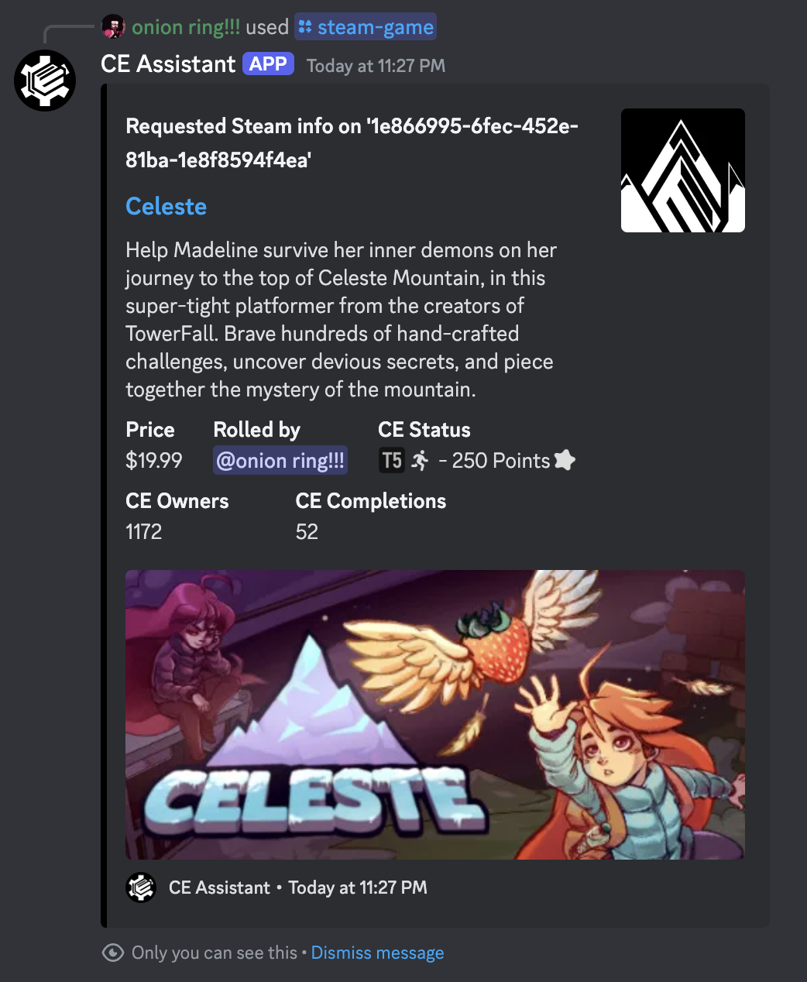Click the CE Assistant footer text

220,888
